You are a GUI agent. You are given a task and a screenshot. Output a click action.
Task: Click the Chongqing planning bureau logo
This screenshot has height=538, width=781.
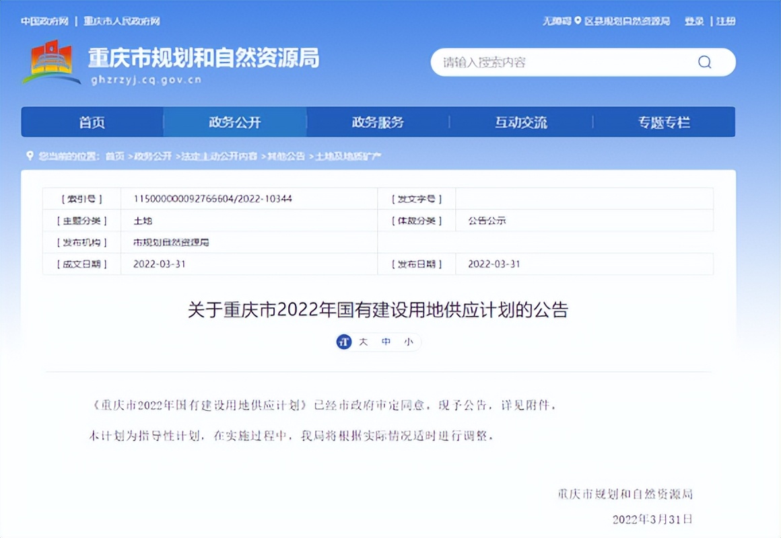[51, 63]
